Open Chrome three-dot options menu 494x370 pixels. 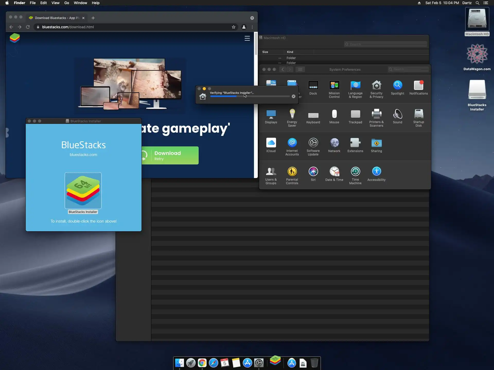(252, 27)
